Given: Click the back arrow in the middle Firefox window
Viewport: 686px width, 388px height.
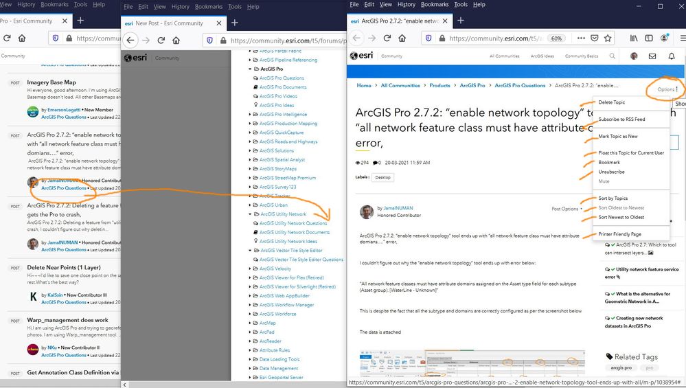Looking at the screenshot, I should click(130, 41).
